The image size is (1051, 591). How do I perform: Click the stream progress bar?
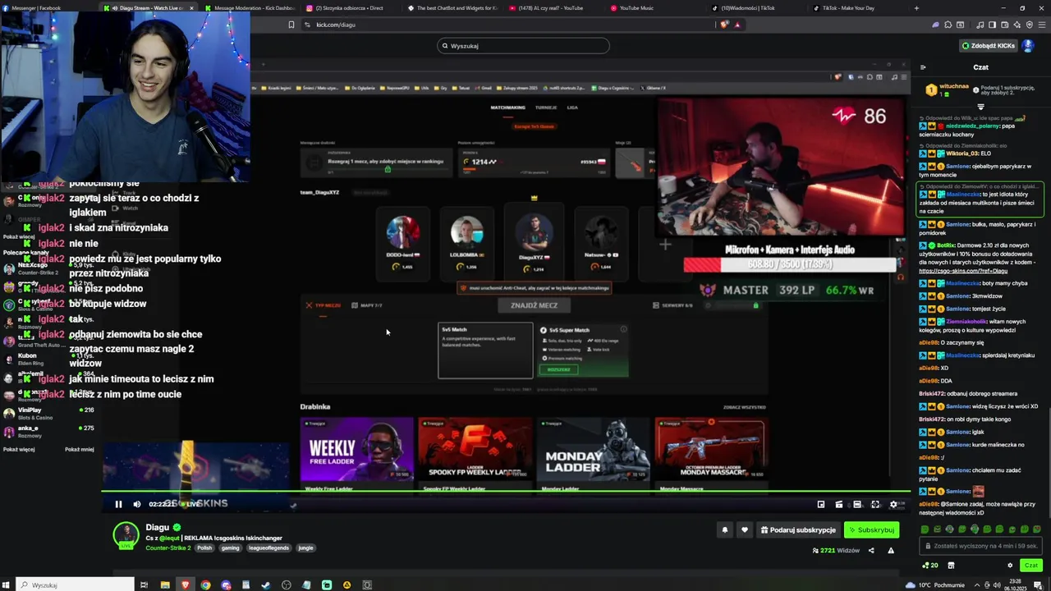506,492
